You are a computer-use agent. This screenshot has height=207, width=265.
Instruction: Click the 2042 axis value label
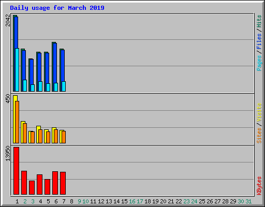point(8,20)
